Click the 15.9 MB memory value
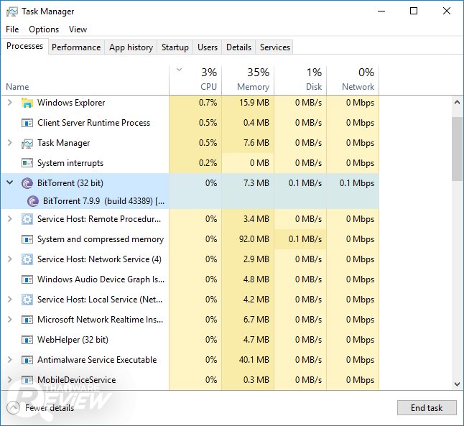 click(x=254, y=103)
